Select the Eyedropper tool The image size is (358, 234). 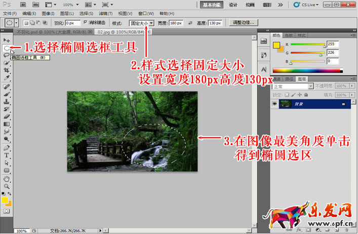7,78
